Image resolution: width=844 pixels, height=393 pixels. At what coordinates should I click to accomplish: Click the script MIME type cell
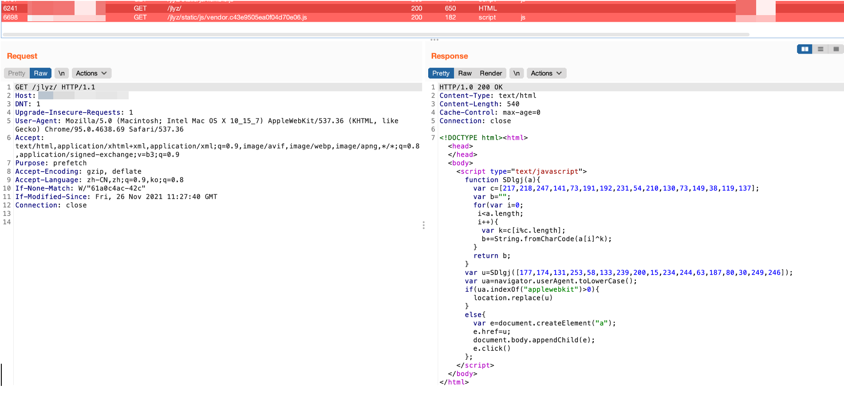coord(487,17)
